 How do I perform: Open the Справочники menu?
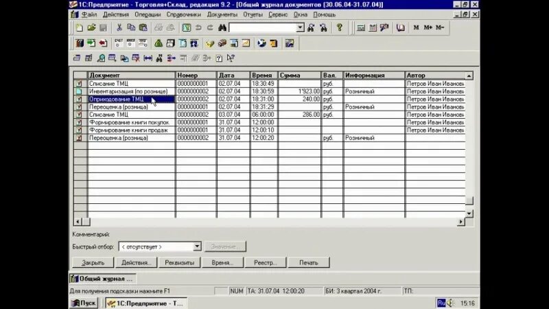pyautogui.click(x=184, y=14)
